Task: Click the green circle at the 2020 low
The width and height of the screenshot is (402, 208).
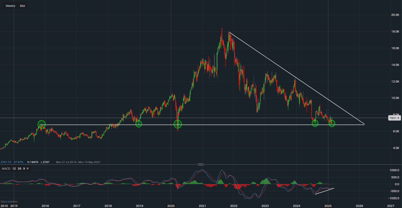Action: [178, 124]
